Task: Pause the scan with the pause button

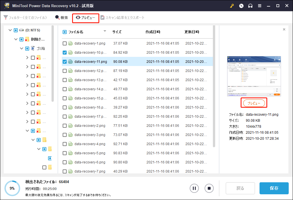Action: pos(194,188)
